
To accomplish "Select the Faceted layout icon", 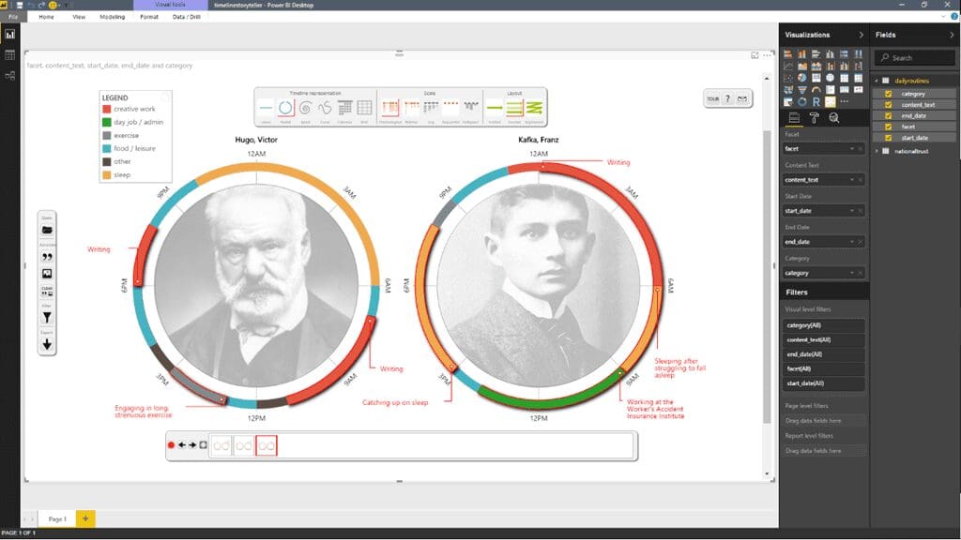I will coord(513,105).
